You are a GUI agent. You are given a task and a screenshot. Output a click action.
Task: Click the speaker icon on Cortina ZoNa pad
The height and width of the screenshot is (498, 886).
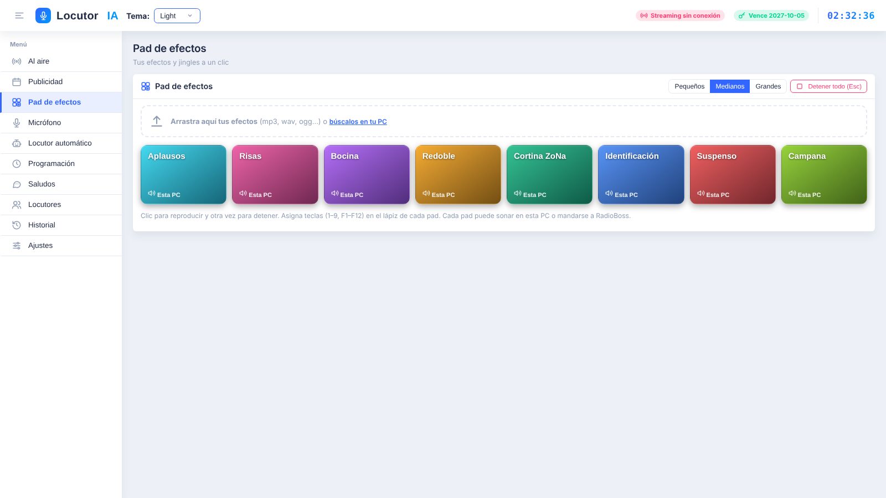[517, 194]
